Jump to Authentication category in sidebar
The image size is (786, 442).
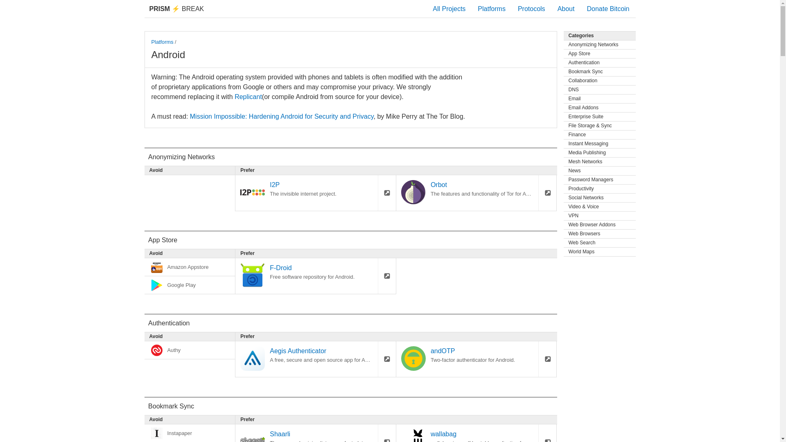point(599,63)
